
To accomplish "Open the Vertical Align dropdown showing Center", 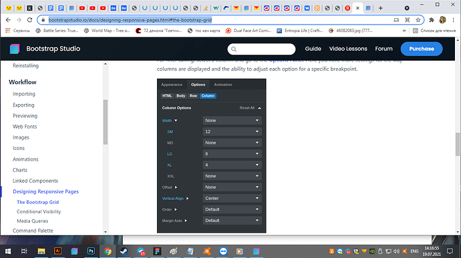I will pyautogui.click(x=232, y=198).
